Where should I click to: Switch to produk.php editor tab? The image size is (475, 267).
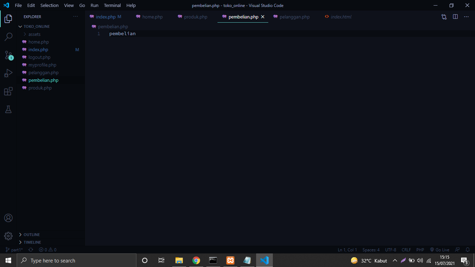click(196, 17)
